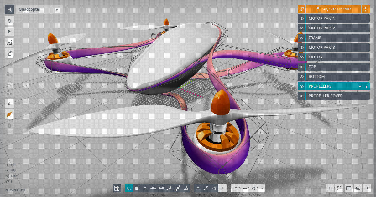The height and width of the screenshot is (197, 376).
Task: Choose vertex selection type
Action: pos(198,188)
